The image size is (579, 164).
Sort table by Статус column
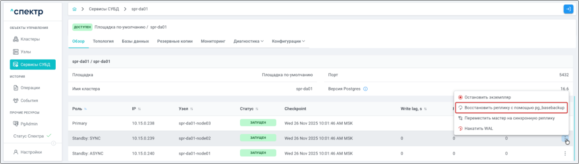pyautogui.click(x=257, y=109)
